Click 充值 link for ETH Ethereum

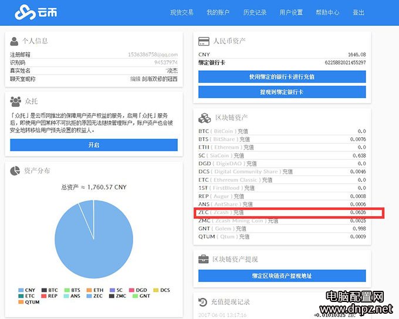point(249,147)
